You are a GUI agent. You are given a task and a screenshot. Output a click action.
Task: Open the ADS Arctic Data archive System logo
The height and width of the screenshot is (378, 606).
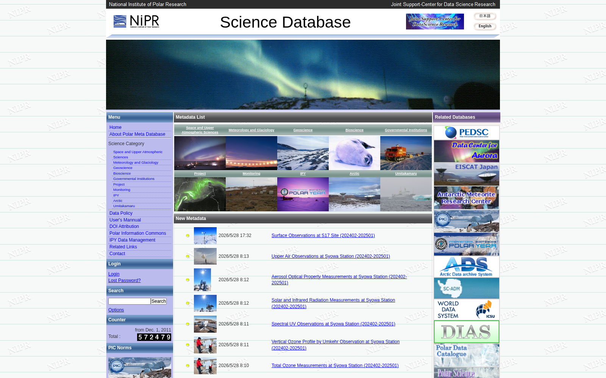pyautogui.click(x=467, y=267)
